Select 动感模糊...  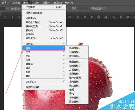click(77, 66)
